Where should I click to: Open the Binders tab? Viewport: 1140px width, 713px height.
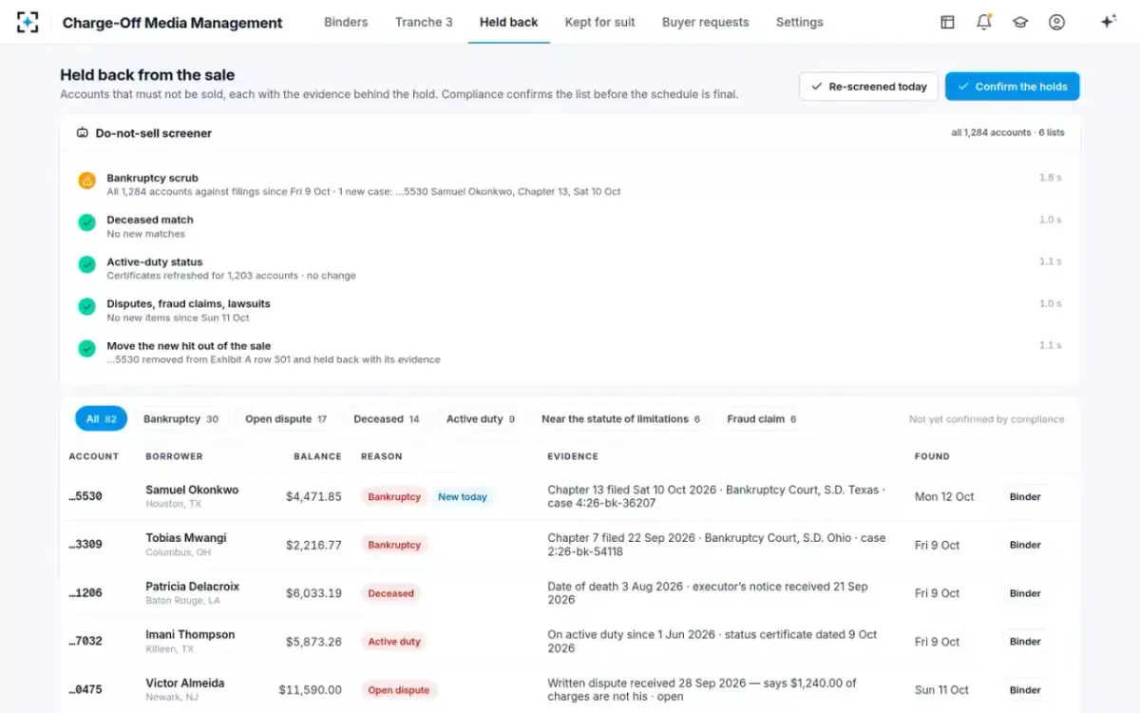tap(346, 22)
